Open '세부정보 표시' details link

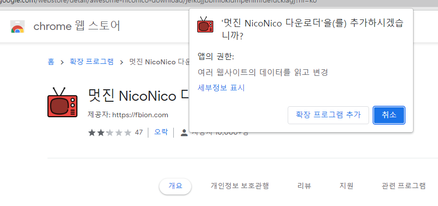click(221, 88)
